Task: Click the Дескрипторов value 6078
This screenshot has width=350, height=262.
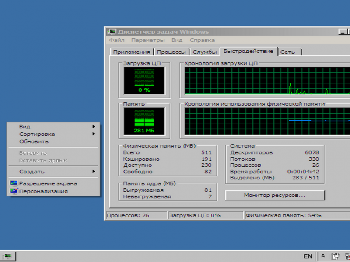Action: coord(312,152)
